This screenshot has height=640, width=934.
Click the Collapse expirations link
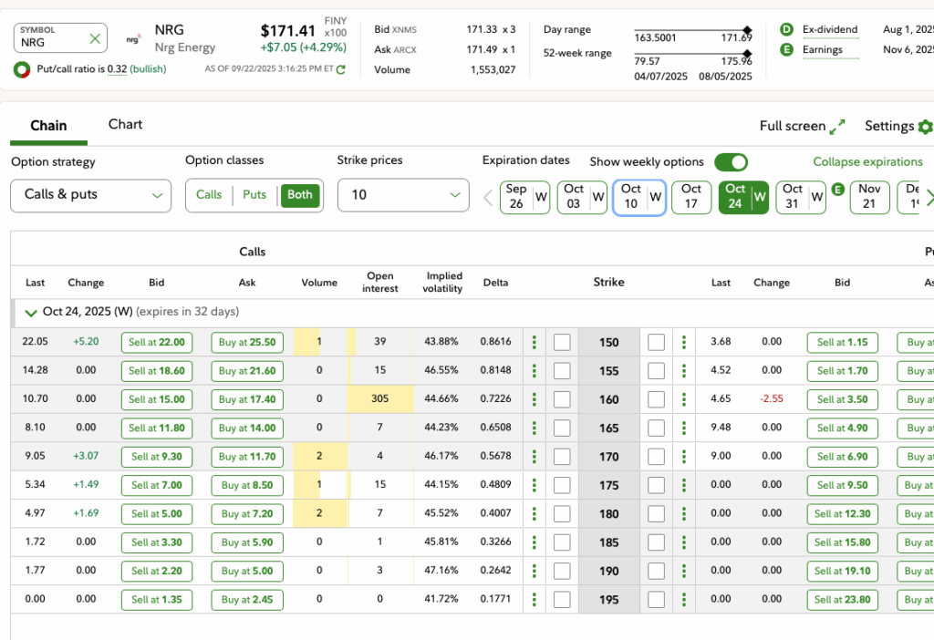click(x=867, y=162)
